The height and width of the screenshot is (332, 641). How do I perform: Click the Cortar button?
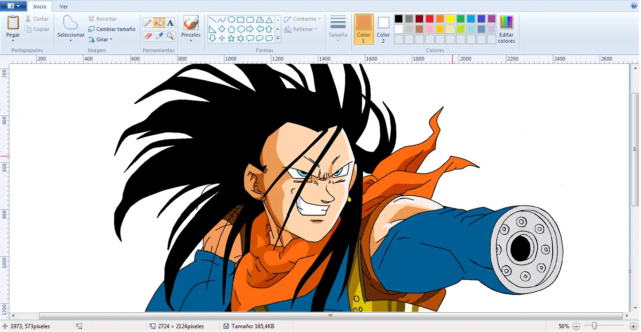tap(37, 19)
